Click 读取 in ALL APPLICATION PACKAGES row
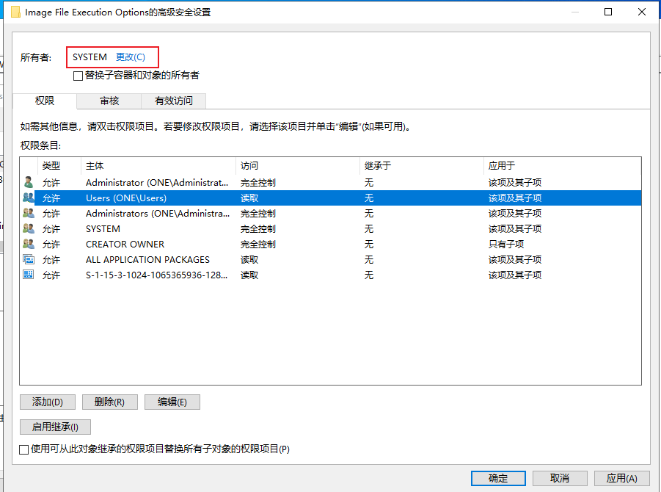Image resolution: width=661 pixels, height=492 pixels. tap(249, 259)
